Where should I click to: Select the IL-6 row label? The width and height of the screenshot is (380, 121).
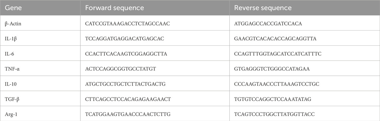coord(9,54)
